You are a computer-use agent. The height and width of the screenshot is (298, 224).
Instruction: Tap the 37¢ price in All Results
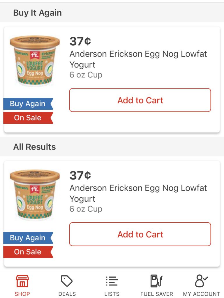coord(80,175)
